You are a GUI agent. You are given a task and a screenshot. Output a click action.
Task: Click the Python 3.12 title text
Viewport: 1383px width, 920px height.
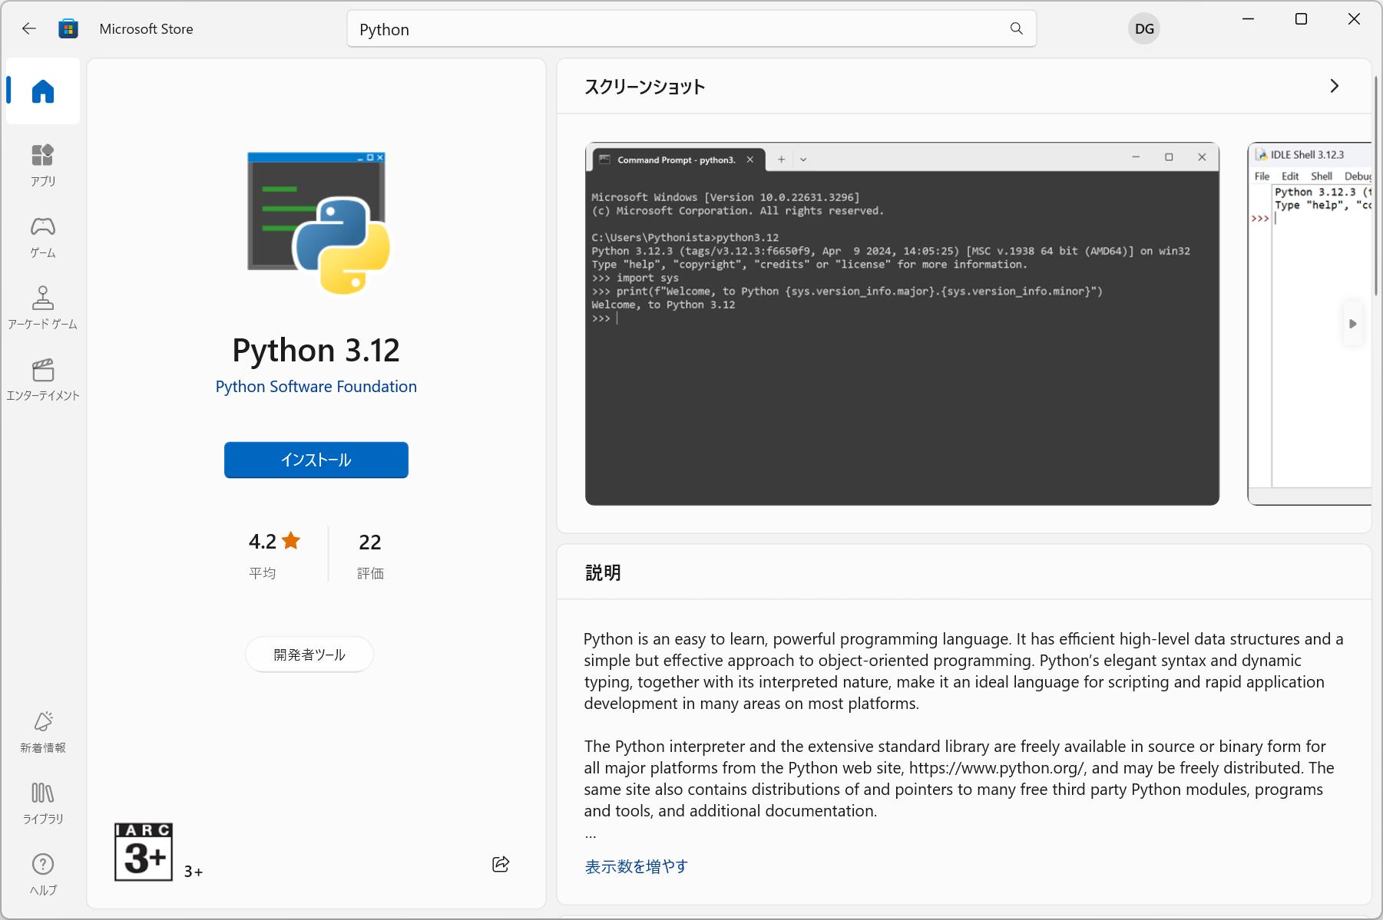click(316, 350)
